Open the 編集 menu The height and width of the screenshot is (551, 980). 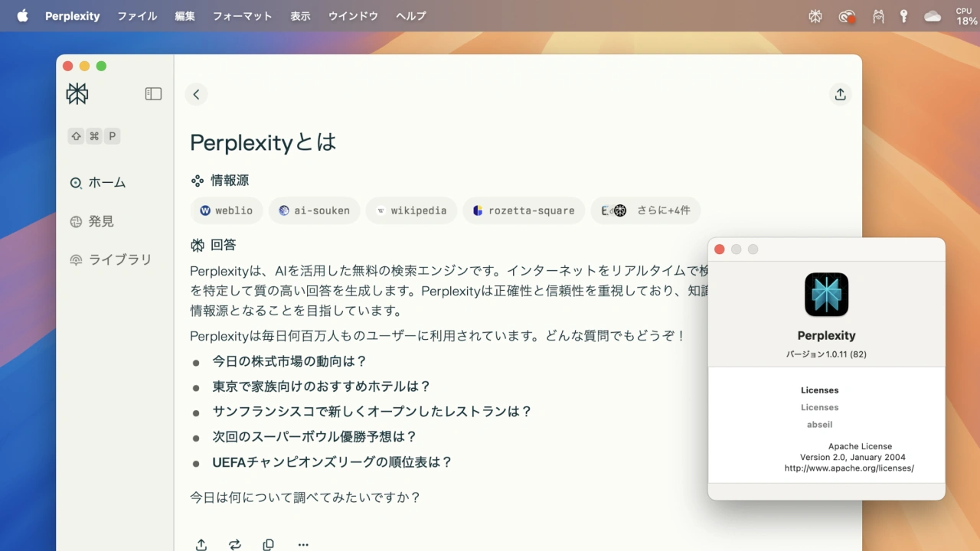185,15
